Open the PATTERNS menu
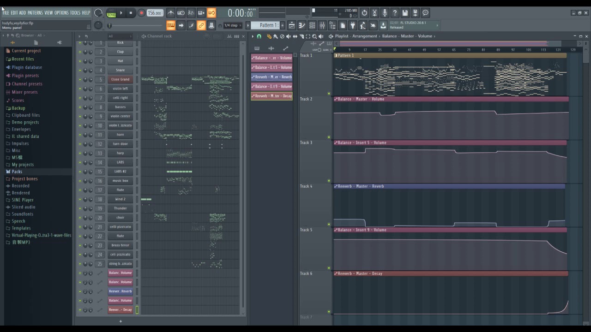 (x=35, y=12)
